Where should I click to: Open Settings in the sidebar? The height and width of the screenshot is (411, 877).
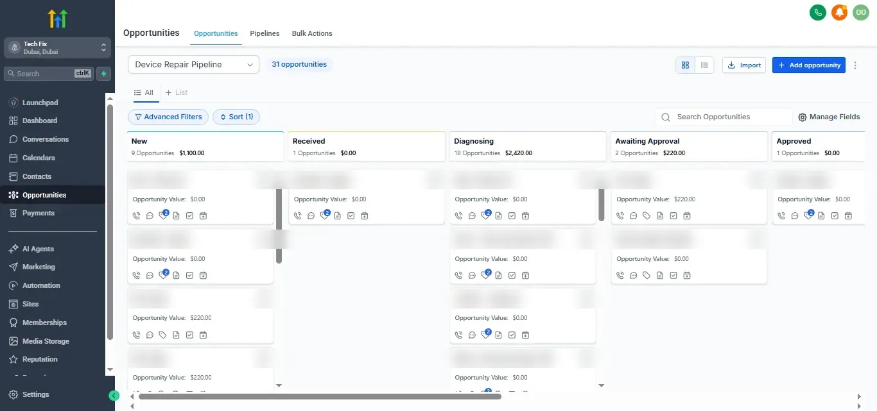[x=35, y=395]
